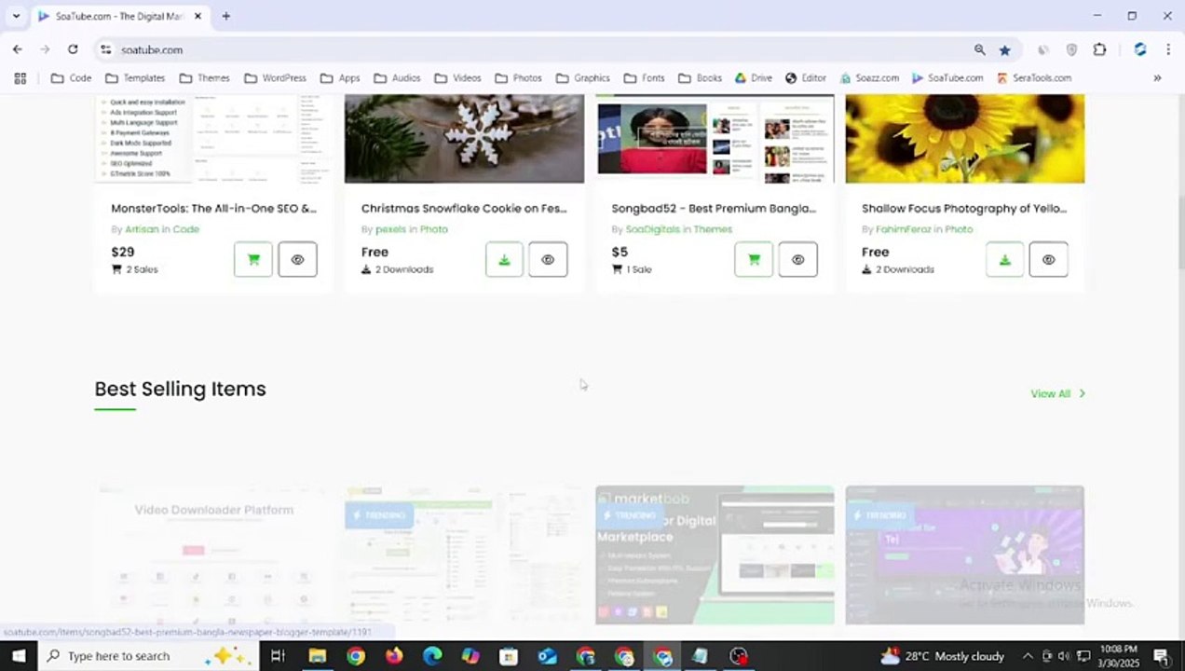Open a new browser tab

click(225, 16)
